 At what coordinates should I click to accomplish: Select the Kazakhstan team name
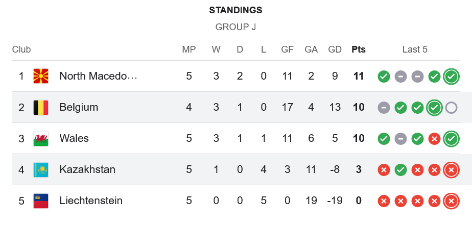tap(87, 169)
